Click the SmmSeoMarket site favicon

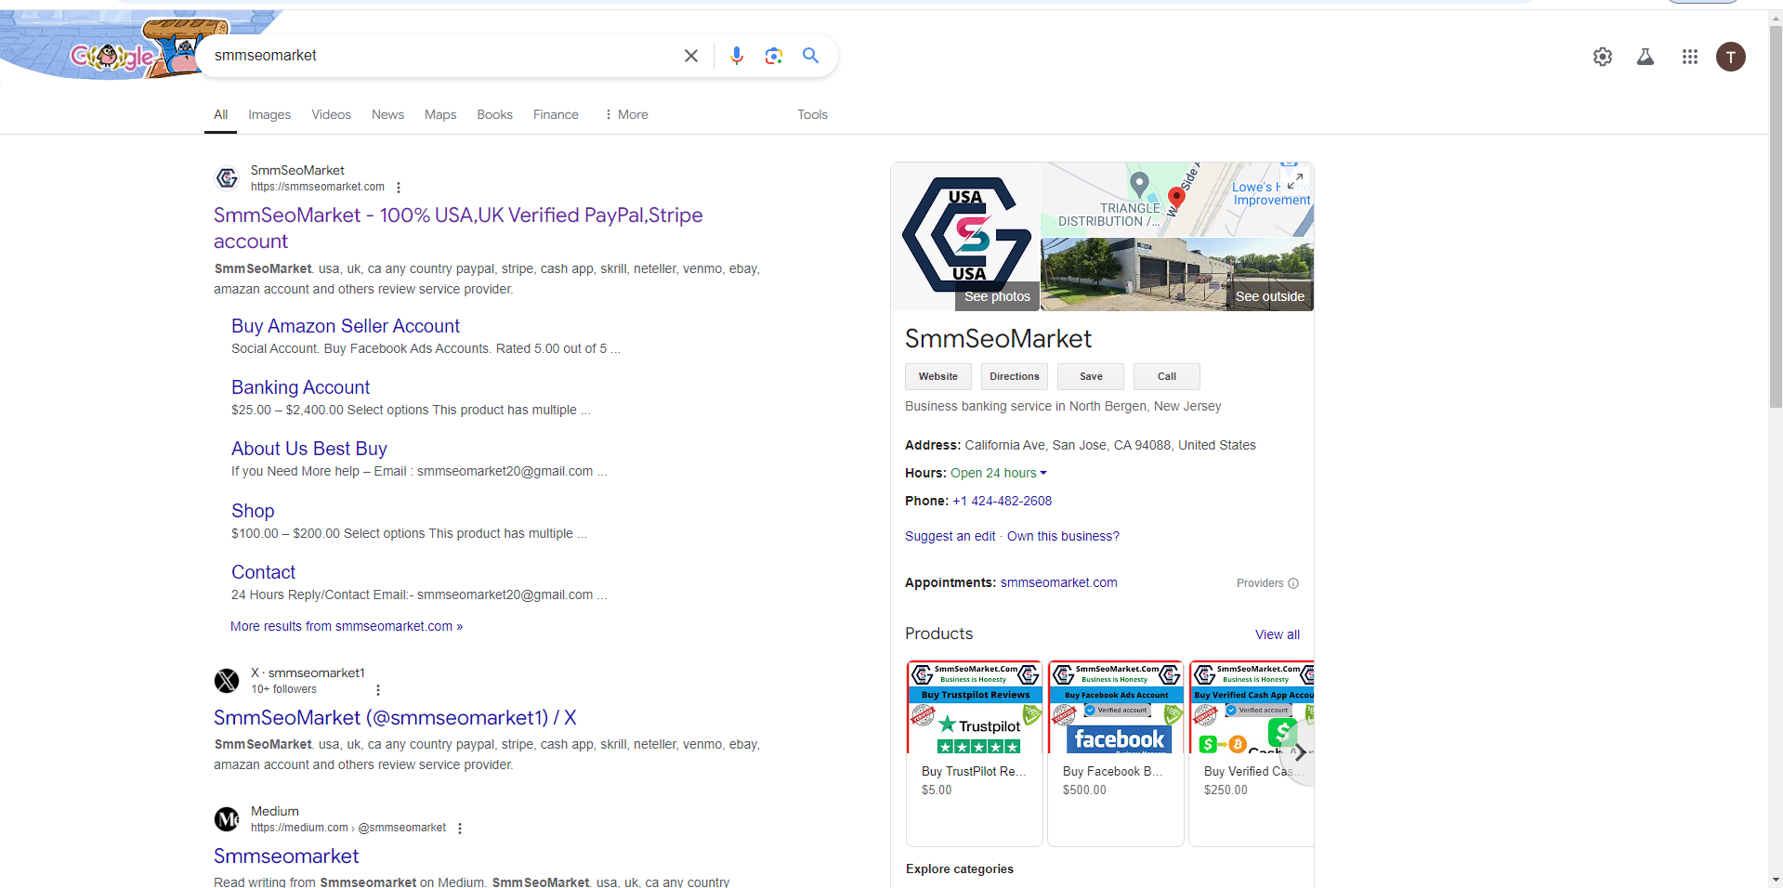click(x=227, y=177)
